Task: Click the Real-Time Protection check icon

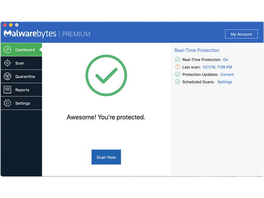Action: point(177,59)
